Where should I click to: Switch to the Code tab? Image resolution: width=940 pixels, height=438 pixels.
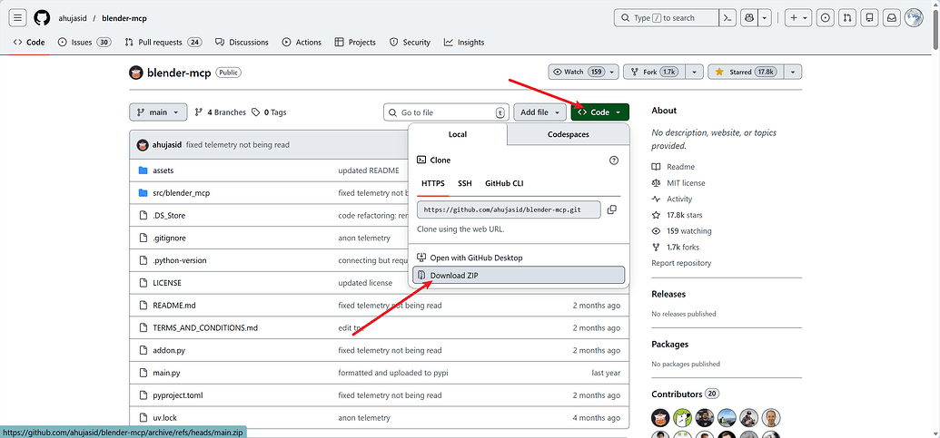point(29,43)
